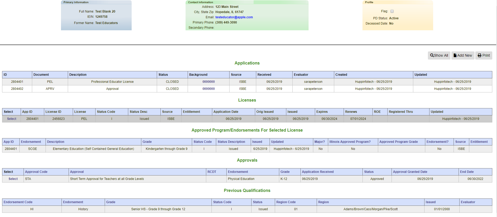Click the SCGE endorsement cell
The width and height of the screenshot is (497, 217).
tap(32, 149)
